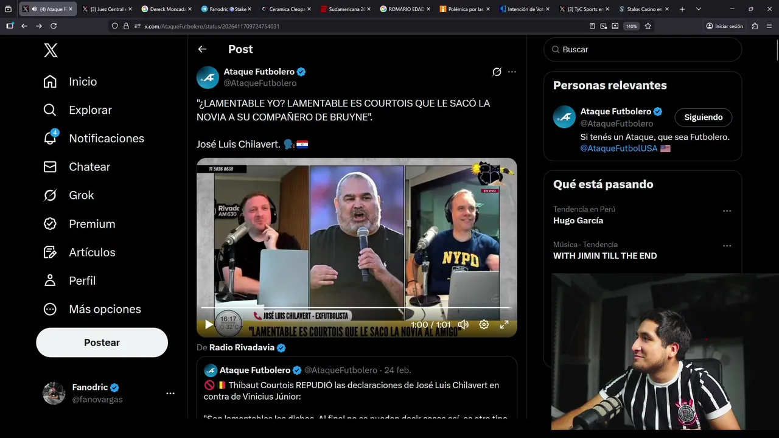
Task: Open the @AtaqueFutbolero handle under the post author
Action: 260,83
